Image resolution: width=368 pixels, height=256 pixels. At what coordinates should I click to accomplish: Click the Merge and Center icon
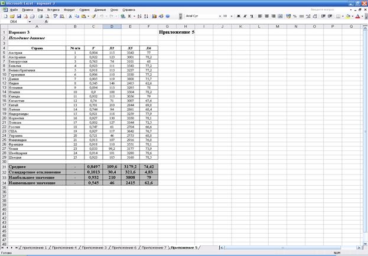point(280,16)
